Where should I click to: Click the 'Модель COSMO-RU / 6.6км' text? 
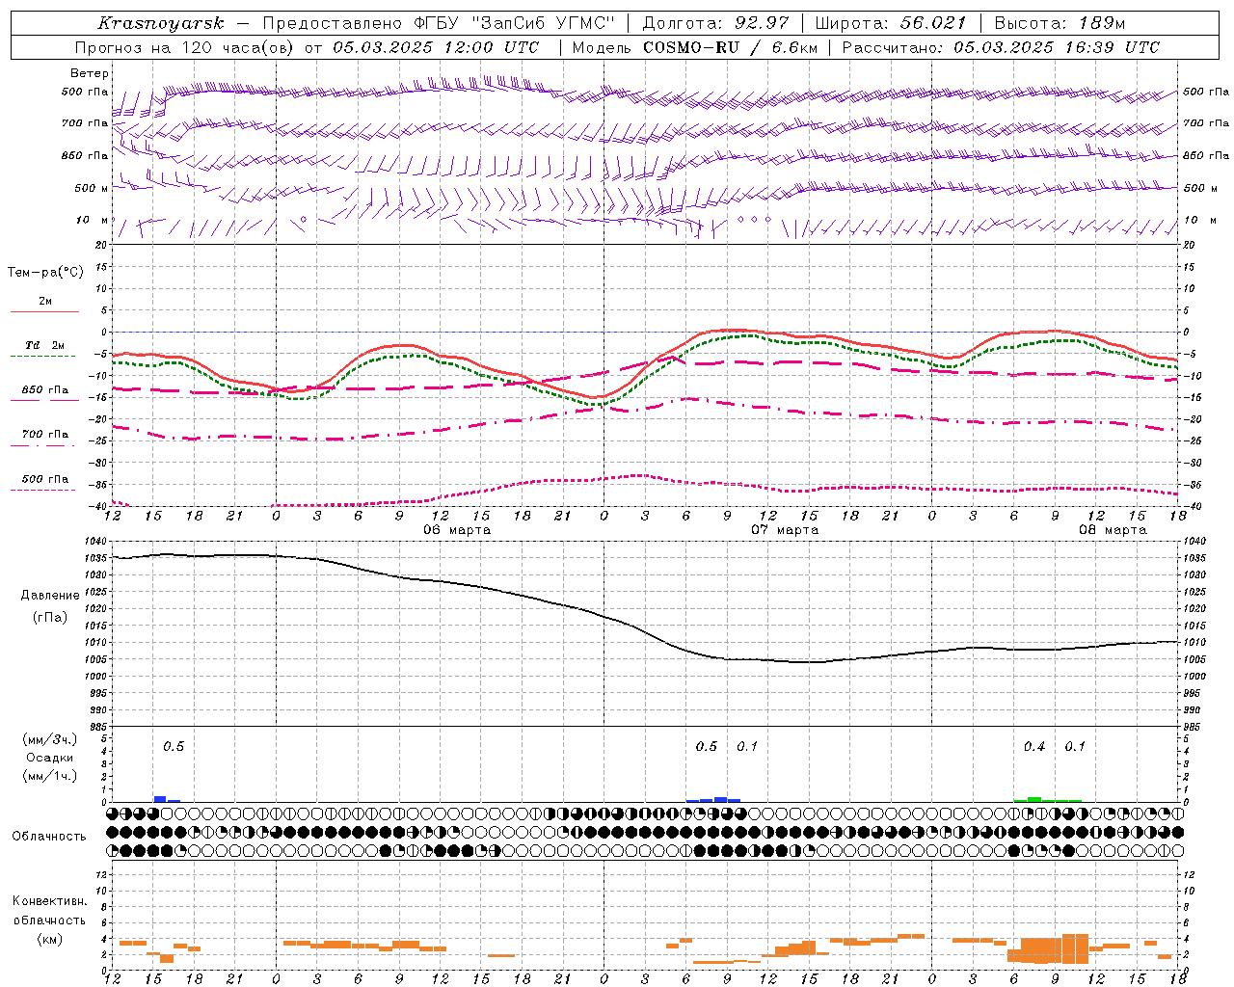coord(694,47)
